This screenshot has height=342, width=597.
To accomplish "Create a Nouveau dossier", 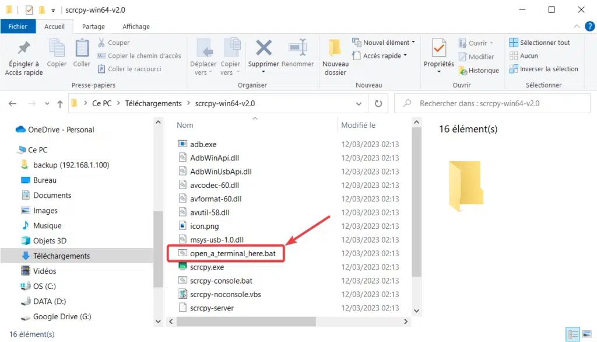I will pos(335,57).
